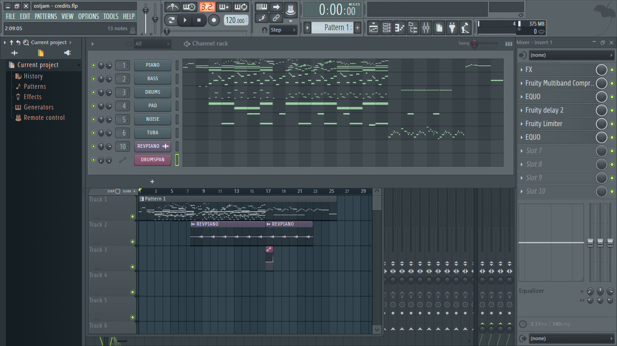The height and width of the screenshot is (346, 617).
Task: Disable the Fruity delay 2 effect slot
Action: (612, 110)
